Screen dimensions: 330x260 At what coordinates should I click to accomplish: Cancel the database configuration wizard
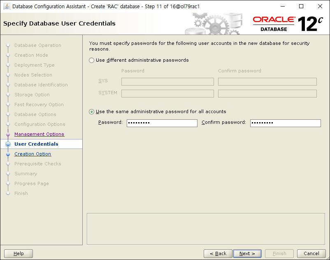(311, 253)
